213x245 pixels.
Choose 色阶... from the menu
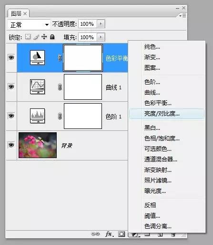(x=167, y=82)
